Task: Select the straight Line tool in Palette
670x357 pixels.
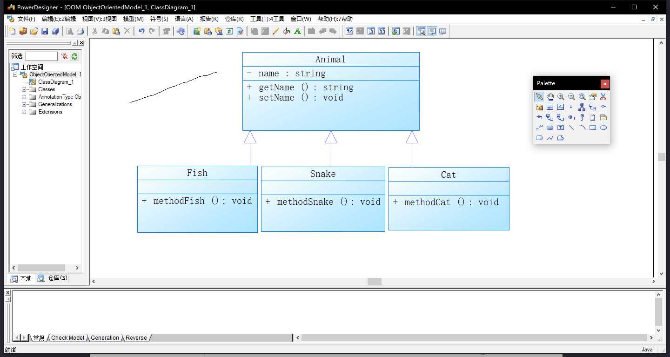Action: tap(571, 128)
